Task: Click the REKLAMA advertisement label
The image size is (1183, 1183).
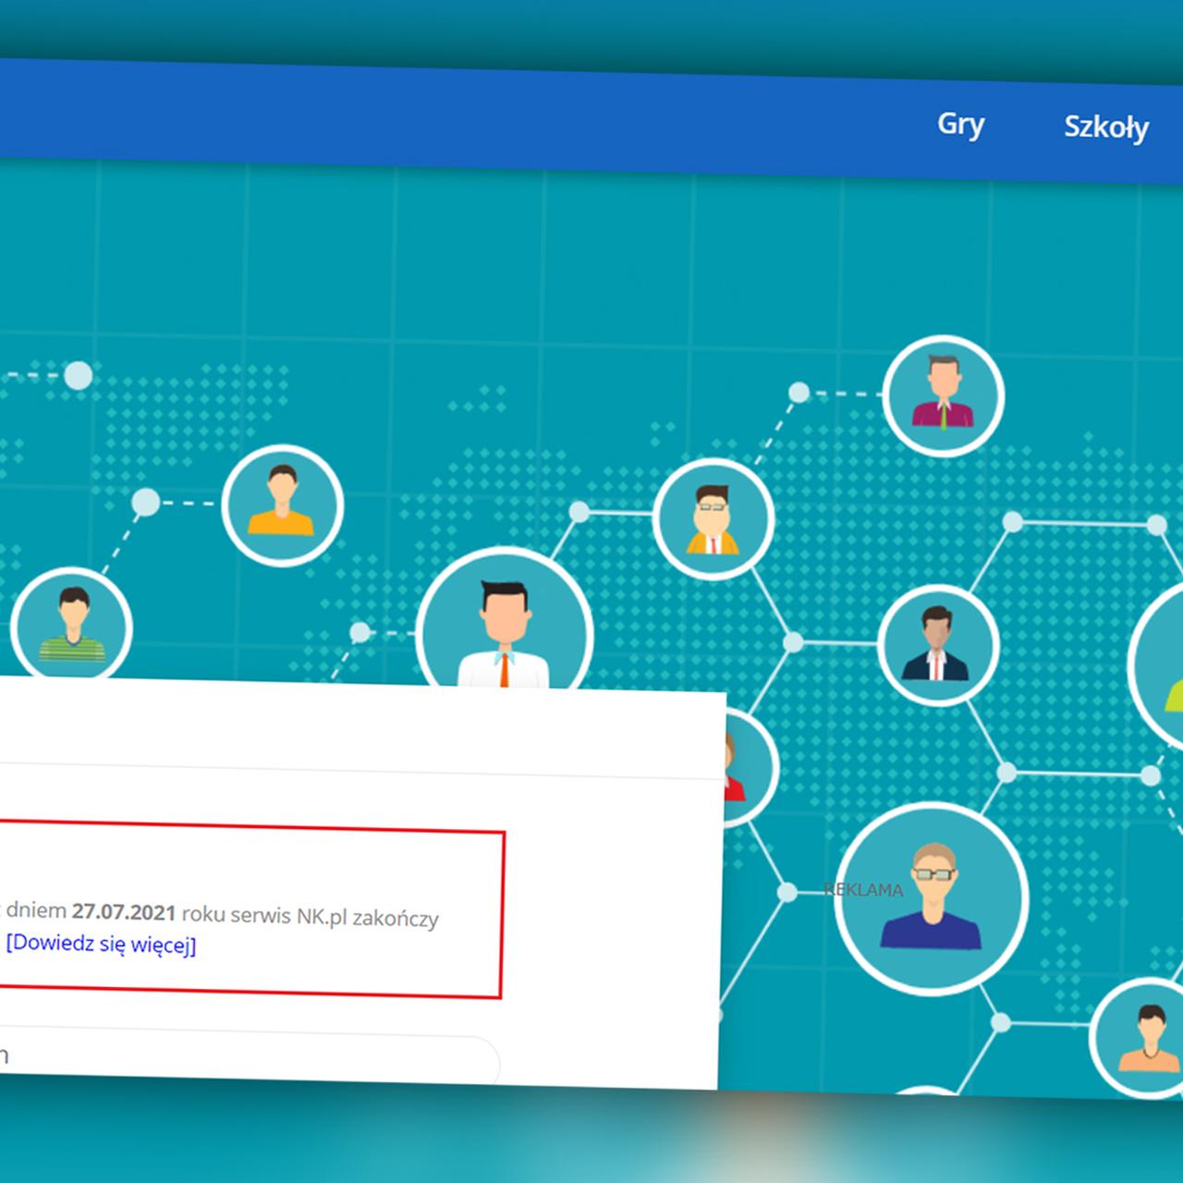Action: [x=863, y=890]
